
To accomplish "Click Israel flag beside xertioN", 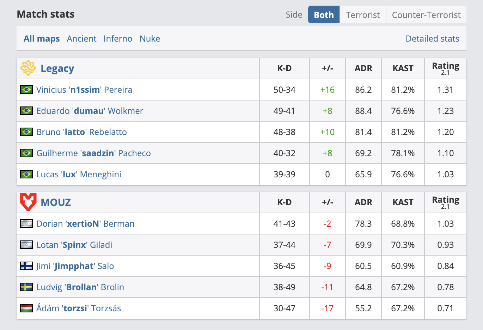I will (26, 224).
